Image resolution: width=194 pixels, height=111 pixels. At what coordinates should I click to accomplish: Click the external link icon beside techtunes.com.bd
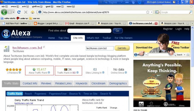(x=44, y=47)
